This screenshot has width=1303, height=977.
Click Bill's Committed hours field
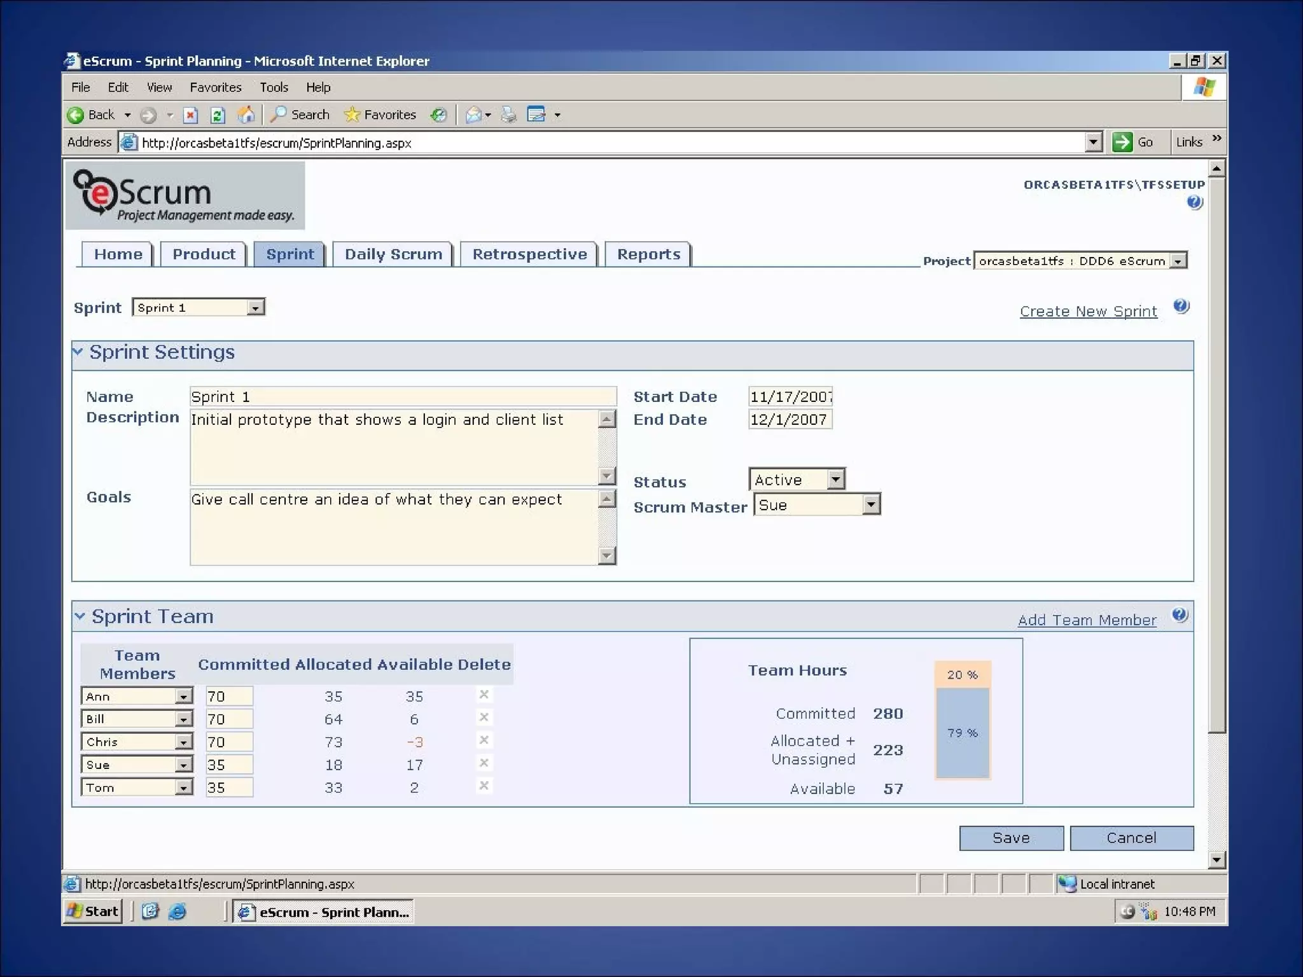(229, 719)
